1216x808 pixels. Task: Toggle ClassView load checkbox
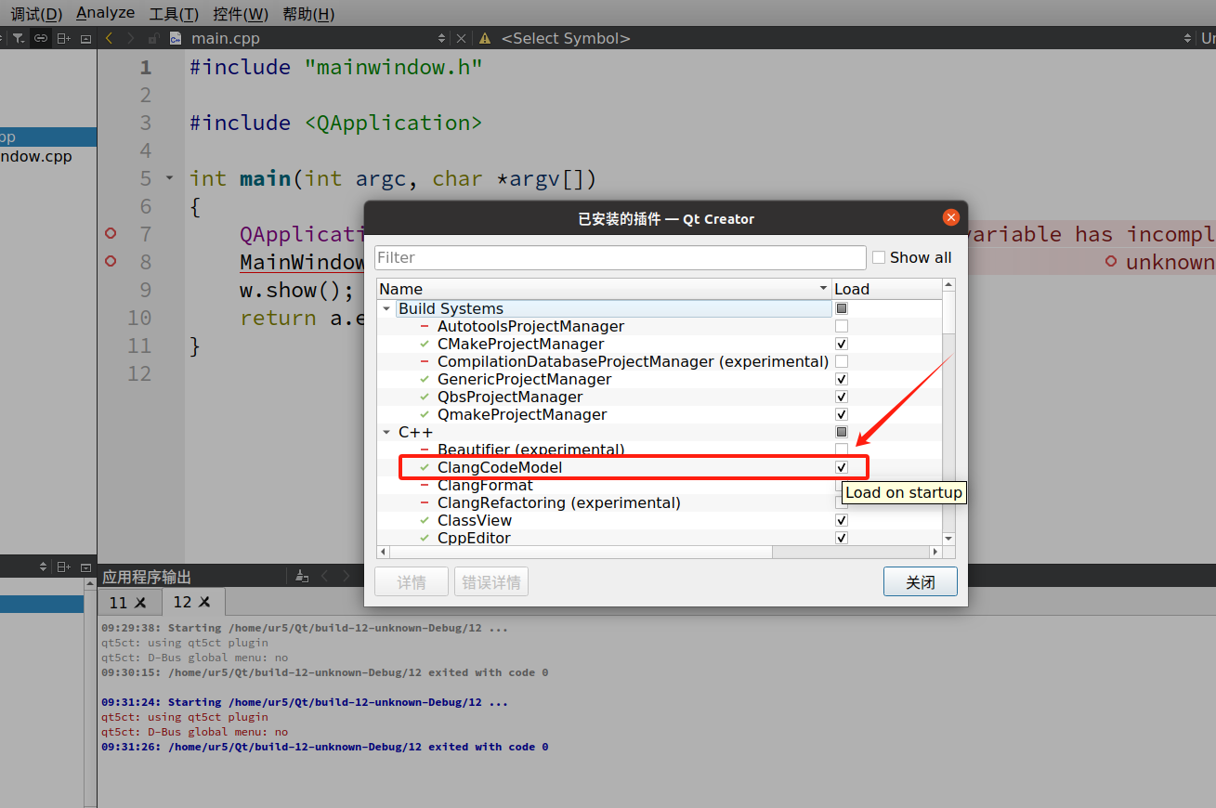(842, 520)
